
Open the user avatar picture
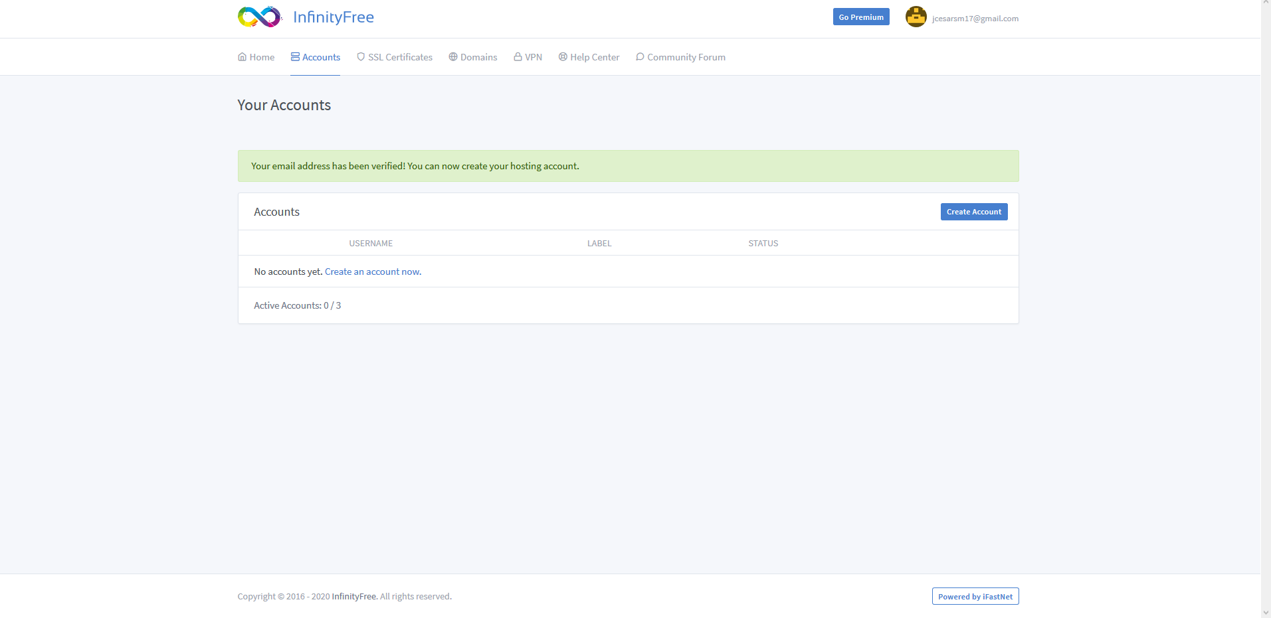click(x=916, y=17)
